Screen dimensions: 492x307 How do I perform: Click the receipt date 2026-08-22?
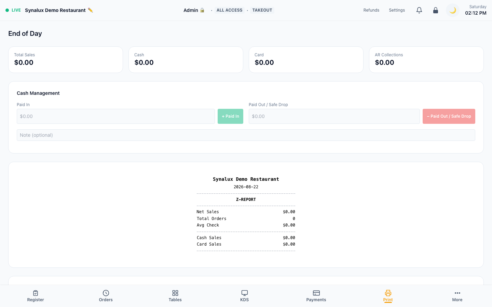coord(246,187)
